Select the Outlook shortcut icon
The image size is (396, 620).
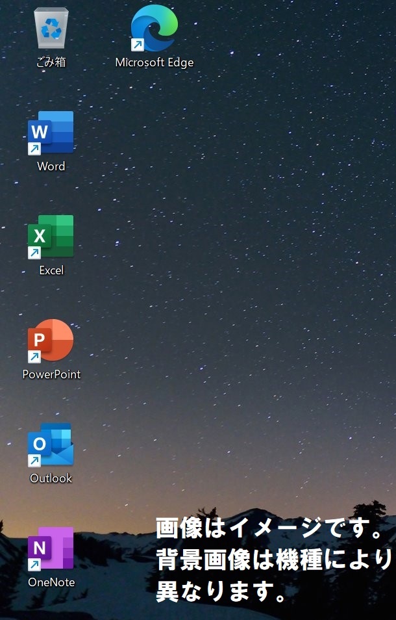coord(51,445)
